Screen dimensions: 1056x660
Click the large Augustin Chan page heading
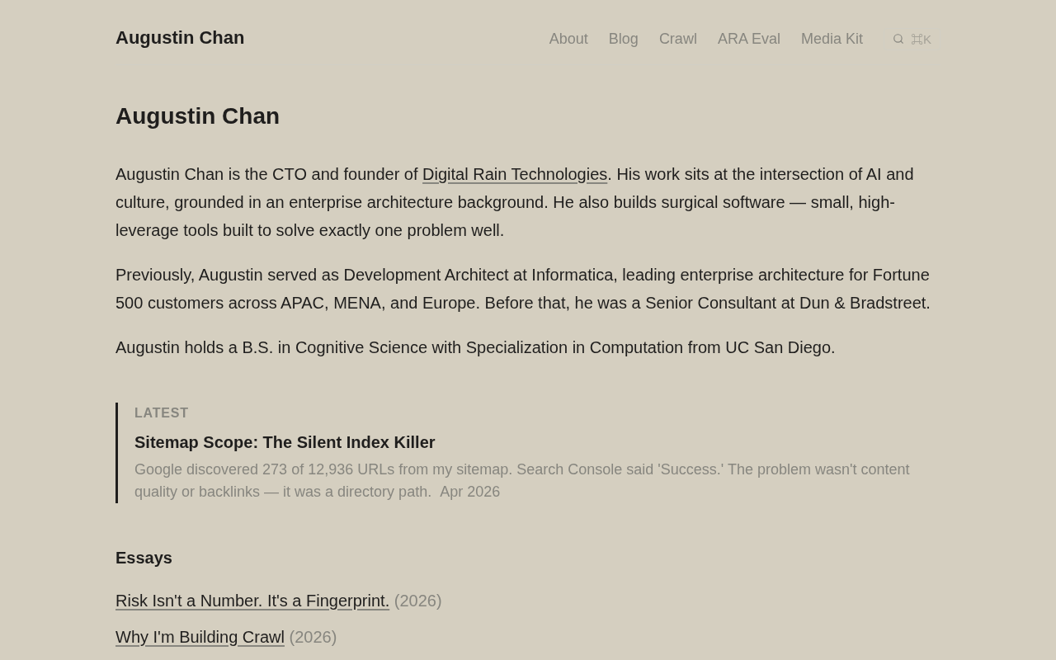coord(197,116)
